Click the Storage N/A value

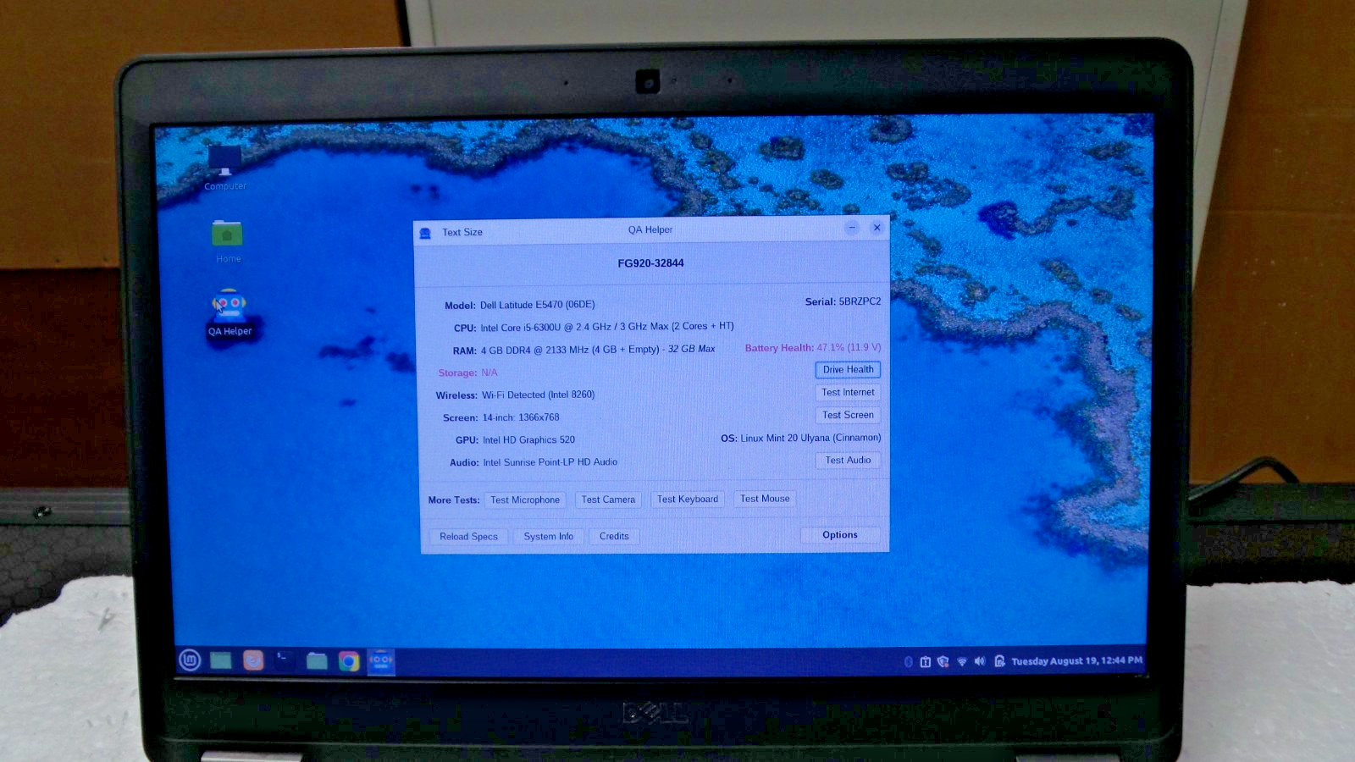[489, 373]
